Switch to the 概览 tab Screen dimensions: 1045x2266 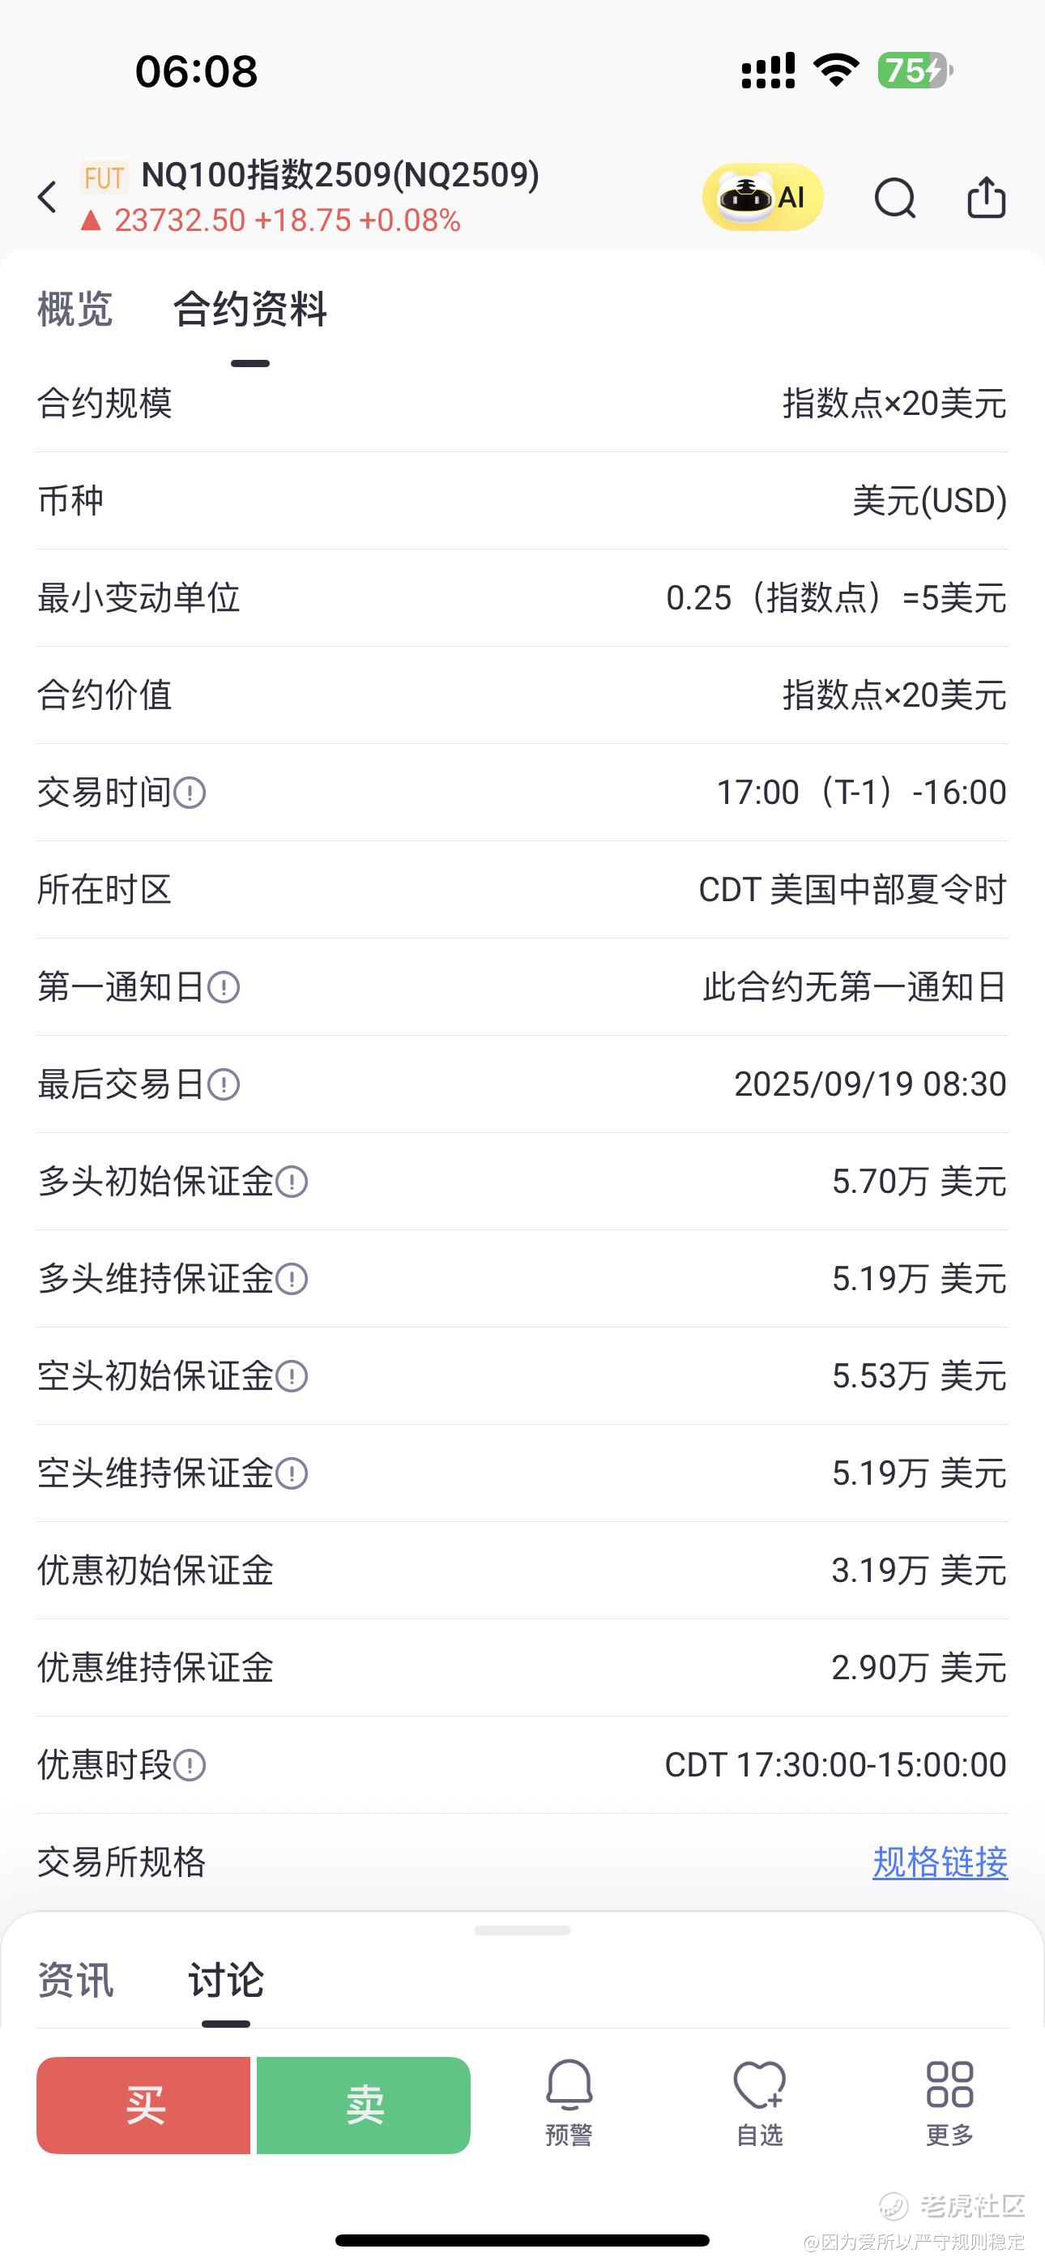[x=75, y=310]
